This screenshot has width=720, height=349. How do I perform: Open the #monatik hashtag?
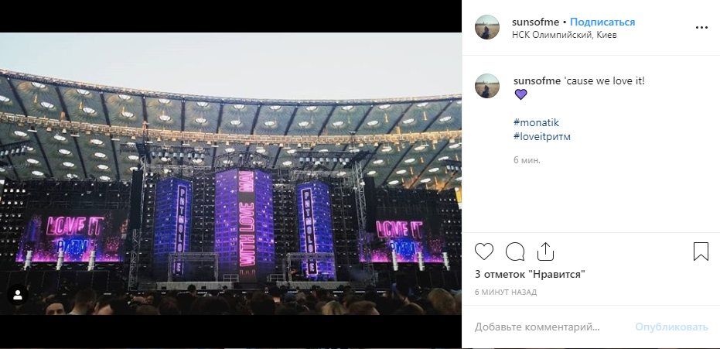coord(536,123)
